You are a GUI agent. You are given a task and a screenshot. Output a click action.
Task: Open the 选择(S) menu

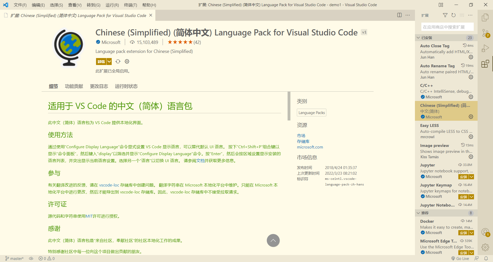click(56, 5)
